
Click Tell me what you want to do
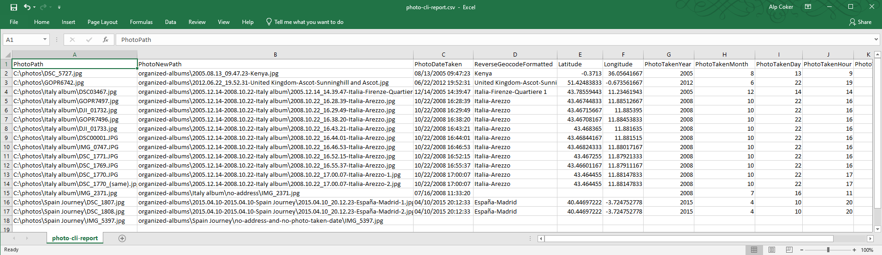coord(305,22)
